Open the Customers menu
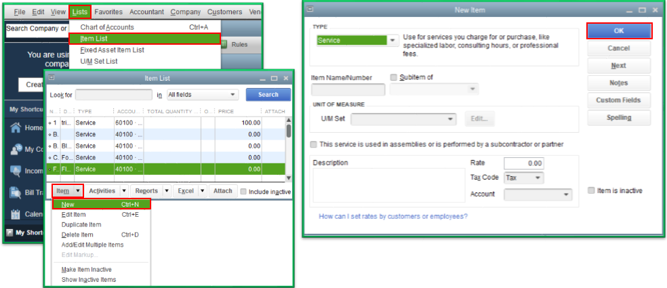This screenshot has width=667, height=288. pos(224,12)
